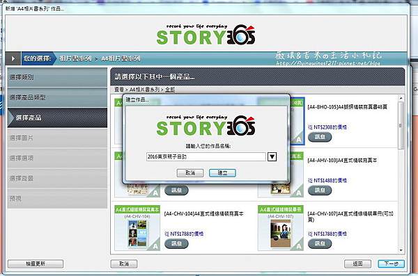Click 訊息 button for A4-CHV-107 product

coord(320,243)
